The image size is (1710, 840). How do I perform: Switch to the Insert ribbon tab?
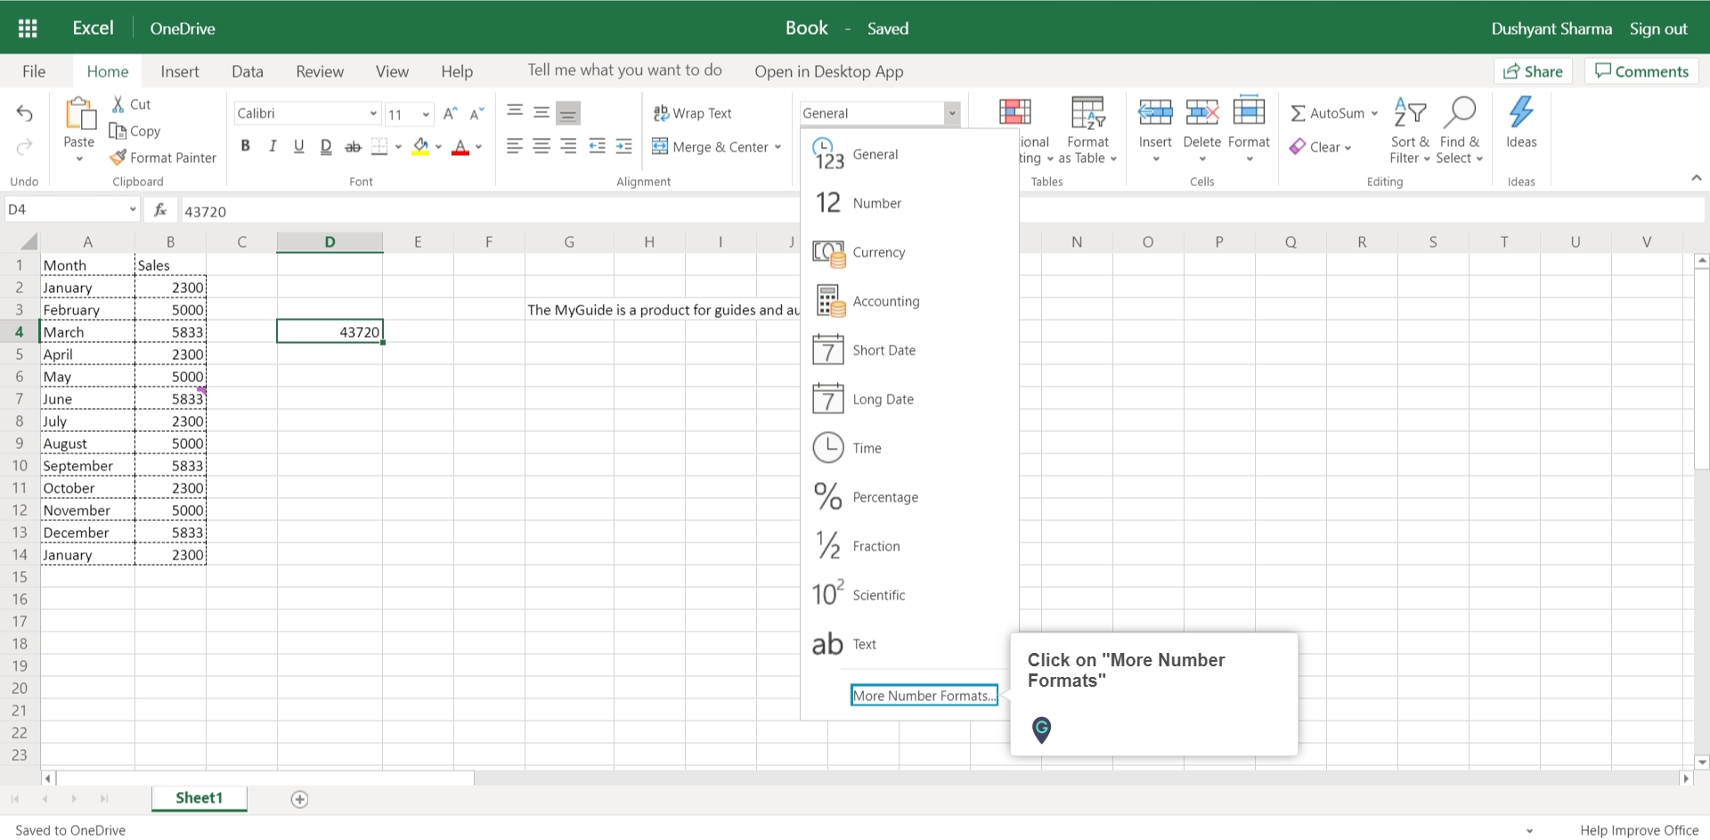click(180, 71)
